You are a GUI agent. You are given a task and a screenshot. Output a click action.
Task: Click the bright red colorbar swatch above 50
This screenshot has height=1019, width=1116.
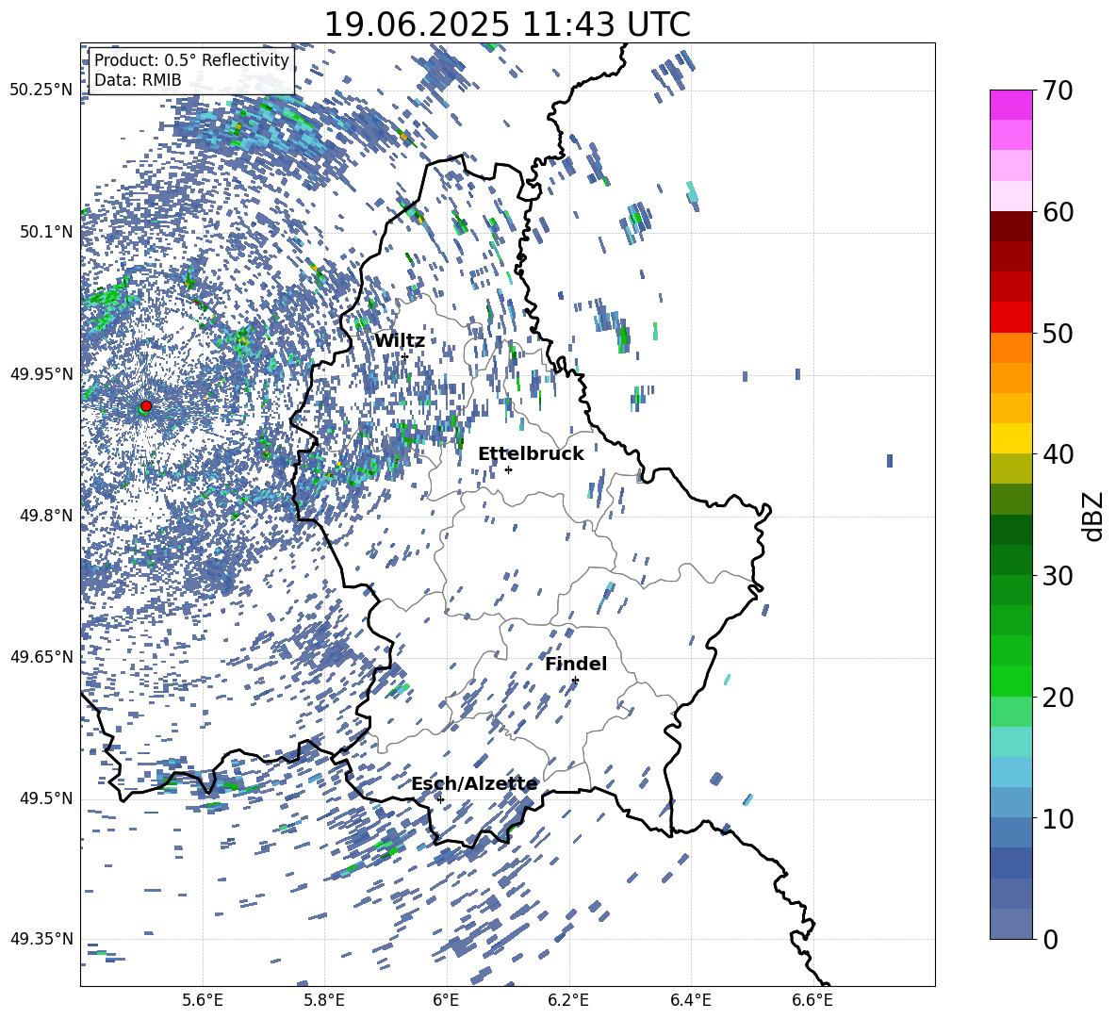pyautogui.click(x=1010, y=318)
